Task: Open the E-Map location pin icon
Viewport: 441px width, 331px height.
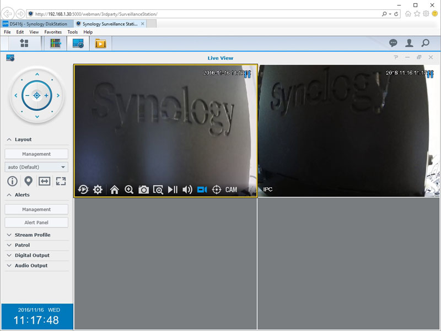Action: coord(28,181)
